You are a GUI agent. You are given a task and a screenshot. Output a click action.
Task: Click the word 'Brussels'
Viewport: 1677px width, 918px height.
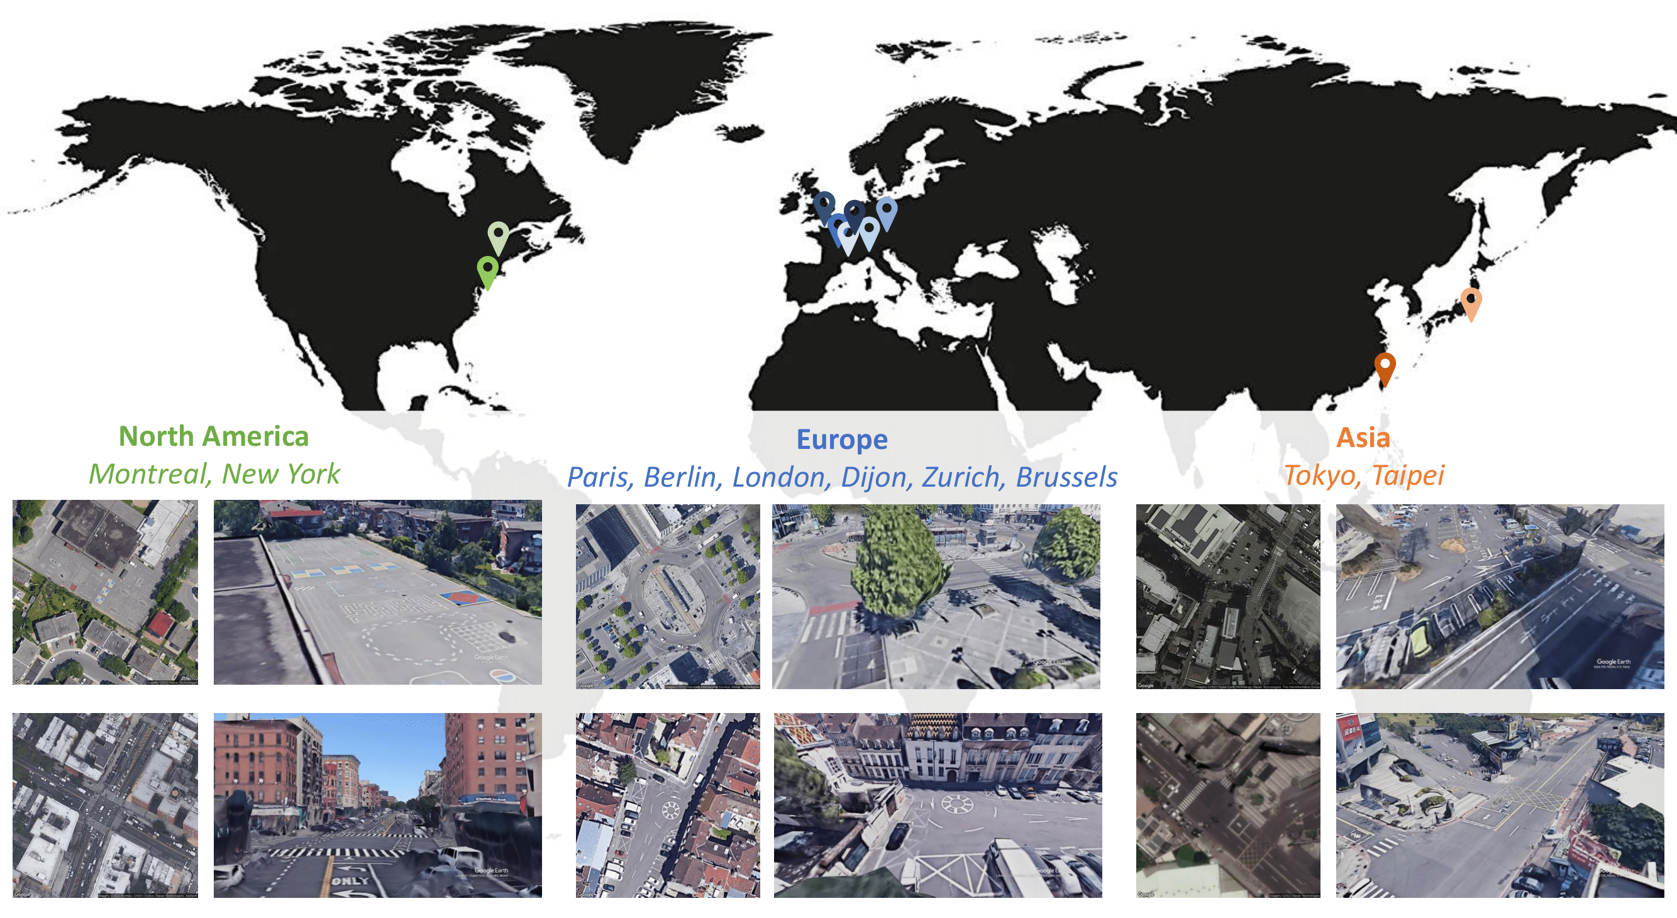[x=1066, y=477]
